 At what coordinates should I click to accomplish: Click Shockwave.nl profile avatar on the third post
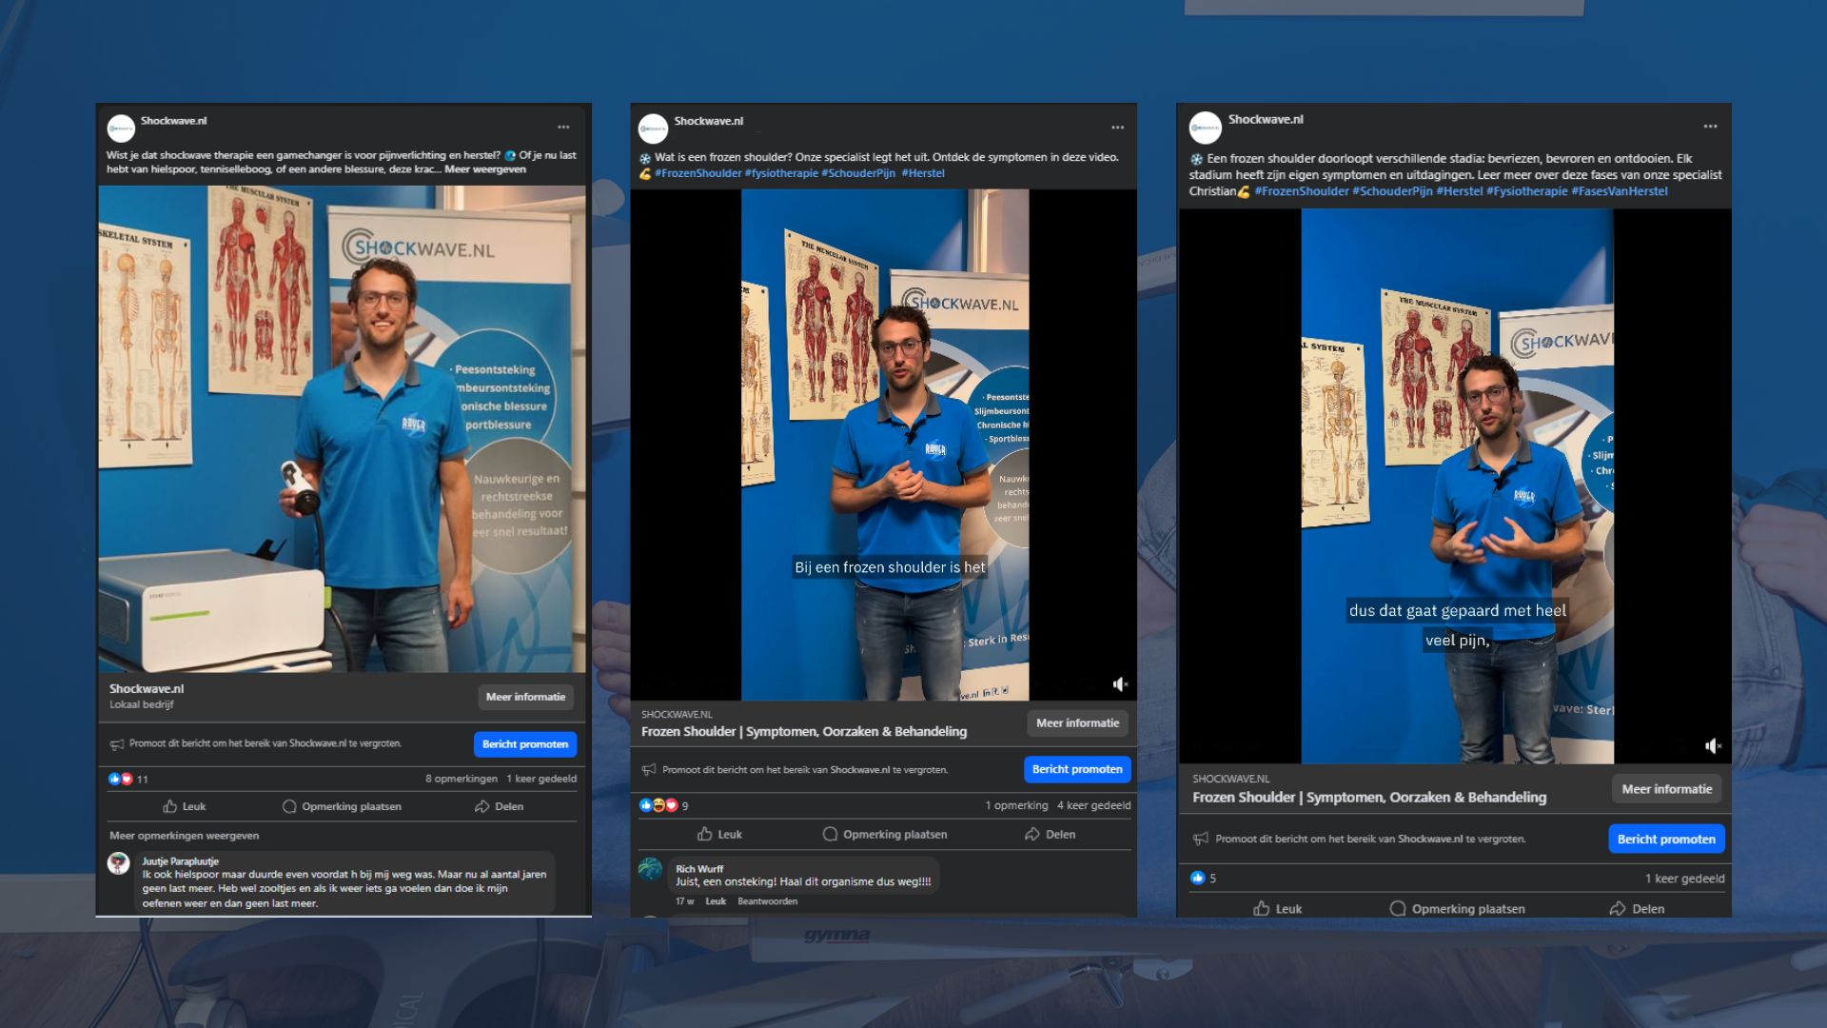(x=1205, y=128)
